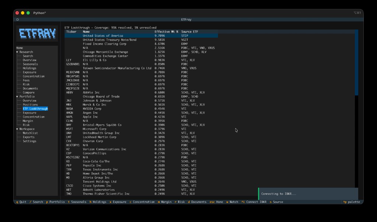Viewport: 377px width, 222px height.
Task: Click Connect IBKR in footer bar
Action: 254,202
